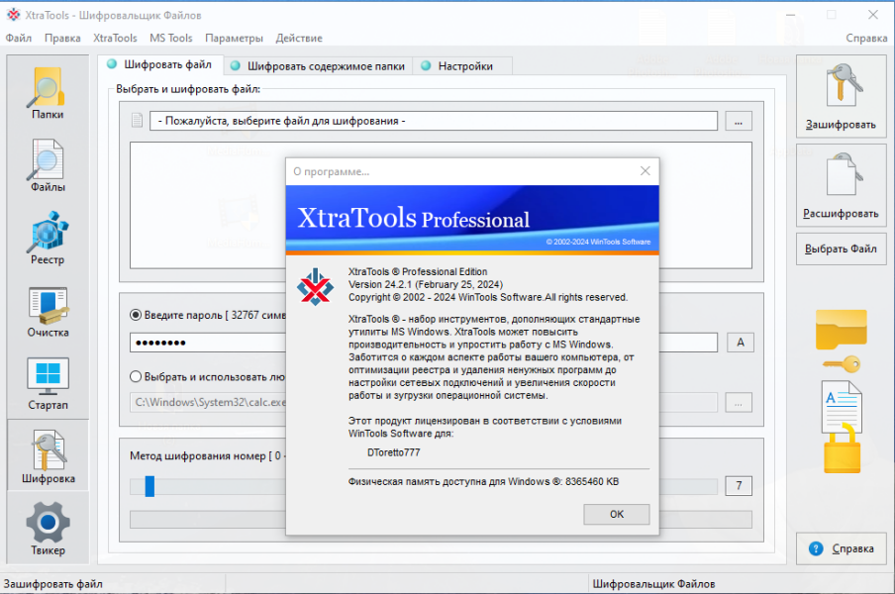Click the physical memory 8365460 KB text

tap(483, 481)
